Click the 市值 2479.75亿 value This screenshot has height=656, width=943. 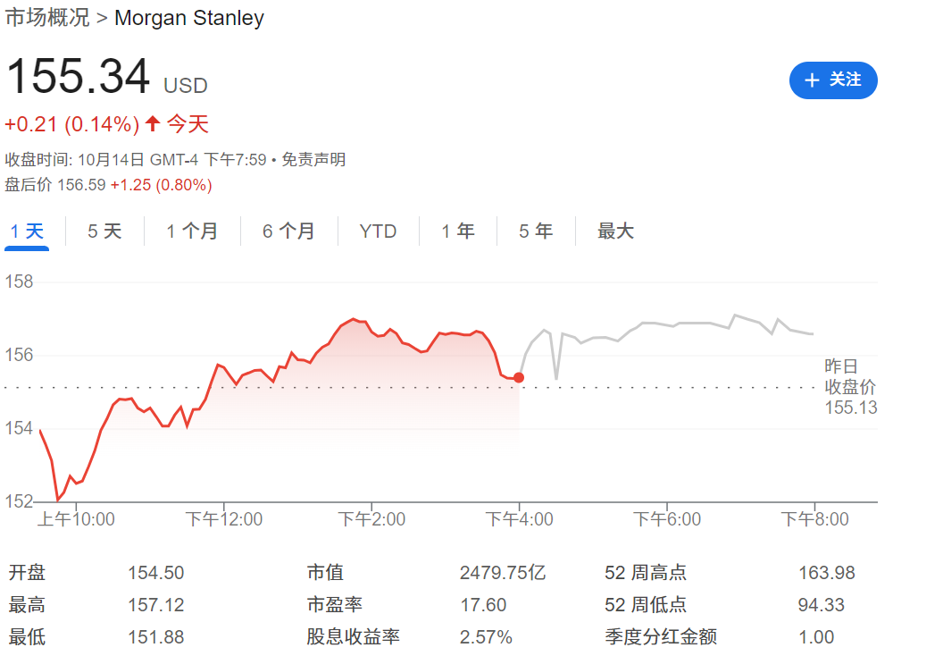tap(502, 573)
